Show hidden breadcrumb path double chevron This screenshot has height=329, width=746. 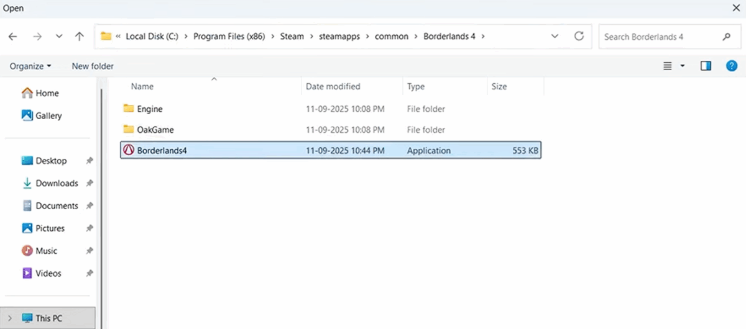(118, 37)
